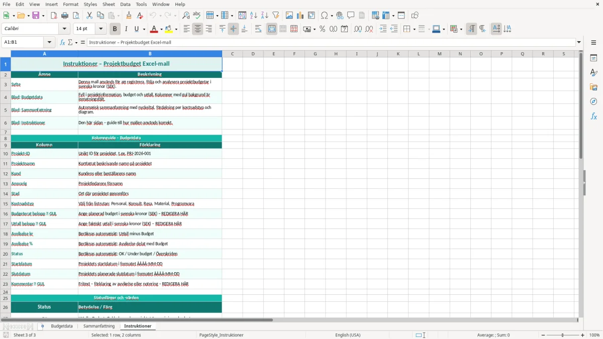603x339 pixels.
Task: Toggle Bold formatting
Action: click(115, 29)
